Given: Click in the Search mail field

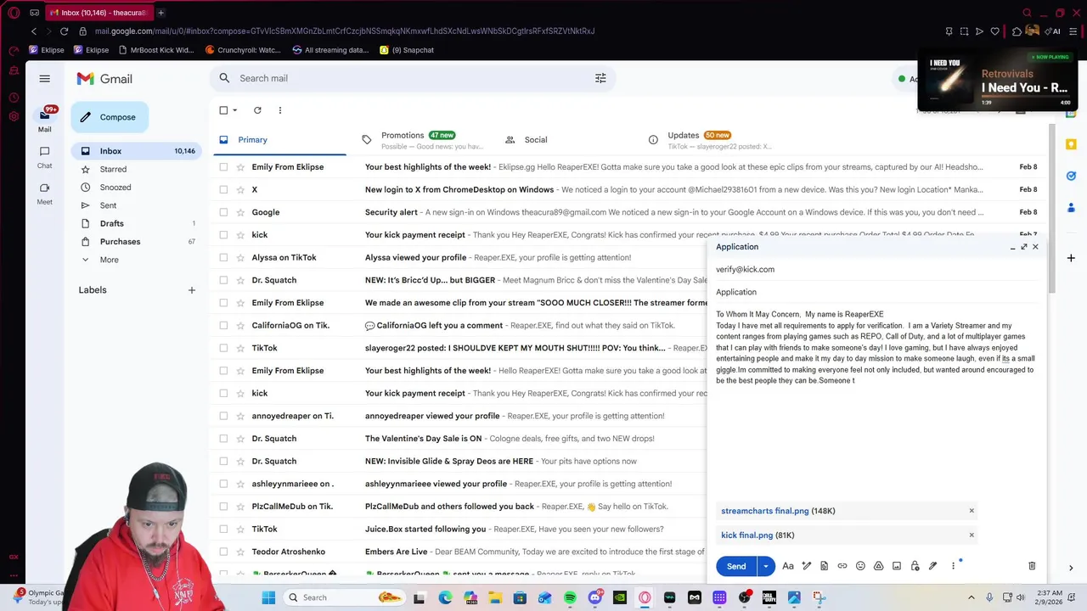Looking at the screenshot, I should tap(412, 78).
